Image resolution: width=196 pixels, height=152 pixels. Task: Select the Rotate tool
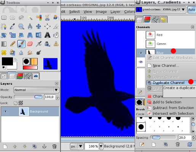tap(4, 35)
